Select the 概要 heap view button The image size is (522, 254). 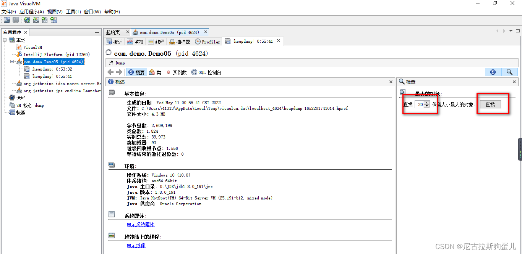[x=136, y=72]
